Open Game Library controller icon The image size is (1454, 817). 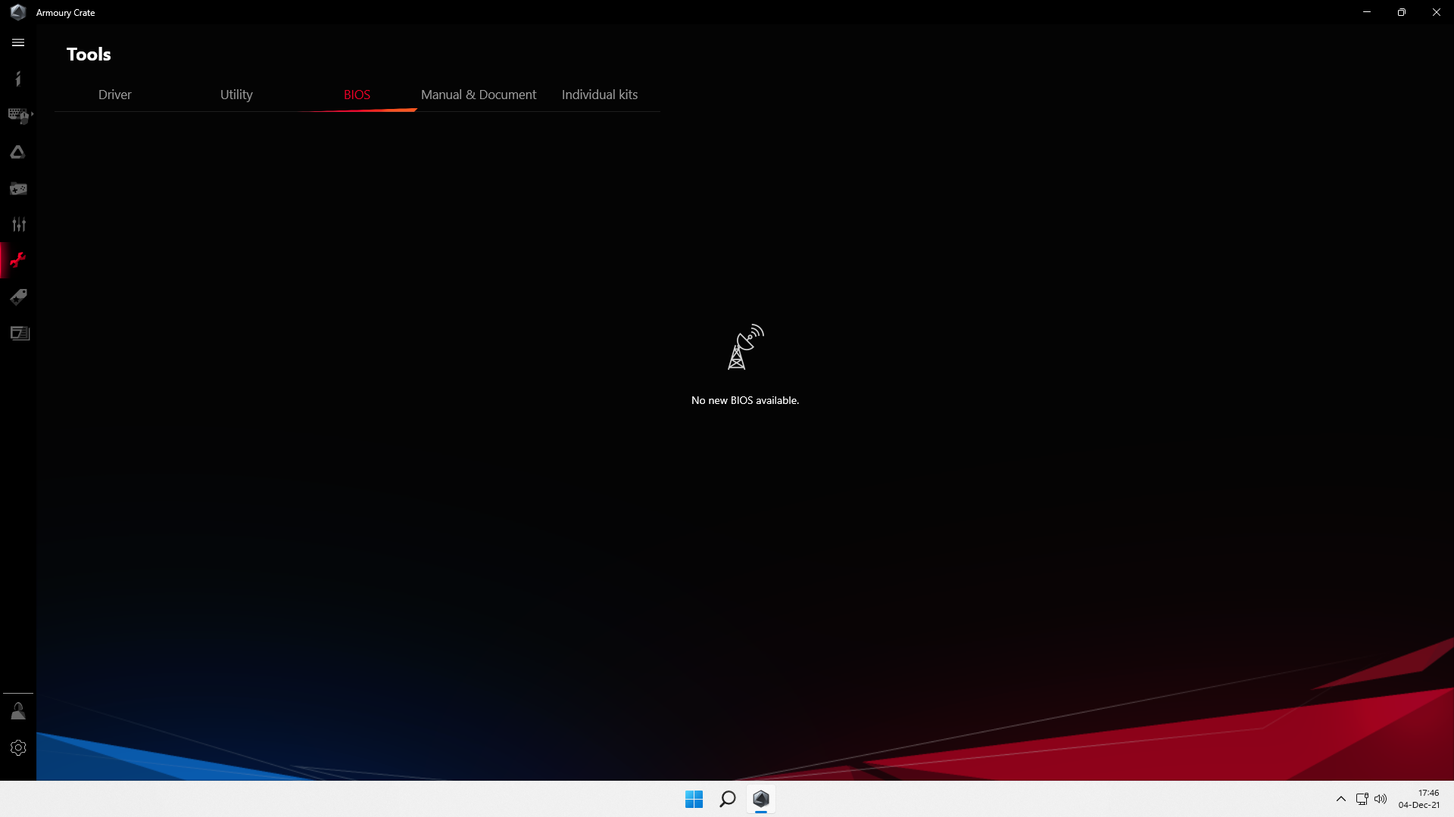coord(18,188)
